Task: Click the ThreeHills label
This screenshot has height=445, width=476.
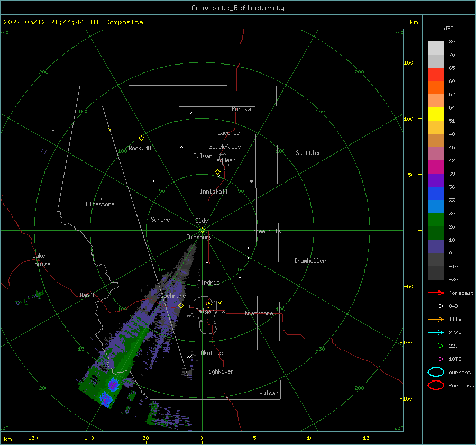Action: point(265,231)
